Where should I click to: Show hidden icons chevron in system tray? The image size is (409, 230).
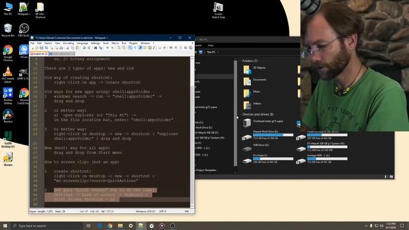click(366, 226)
